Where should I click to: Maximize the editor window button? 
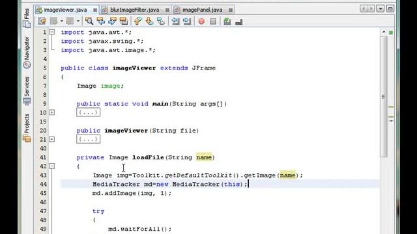(x=390, y=8)
